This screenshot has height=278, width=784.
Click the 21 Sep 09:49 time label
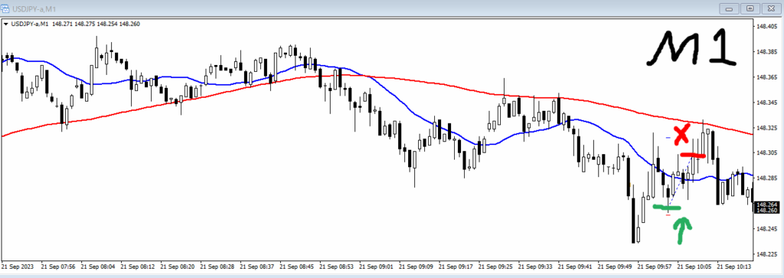tap(615, 267)
